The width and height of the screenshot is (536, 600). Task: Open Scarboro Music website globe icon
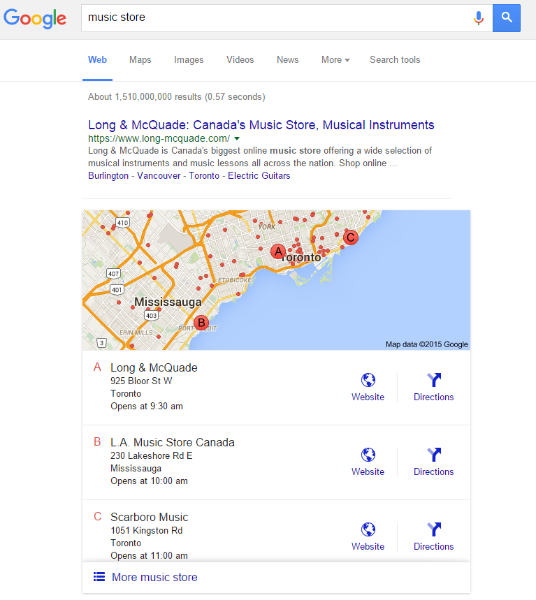(x=368, y=530)
